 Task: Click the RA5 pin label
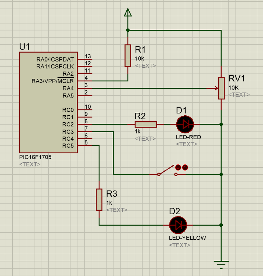(x=68, y=96)
